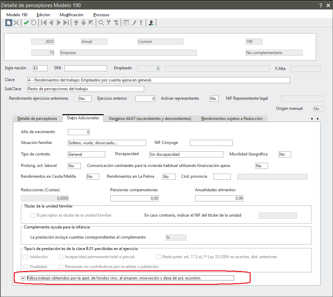Switch to Rendimientos sujetos a Reducción tab

232,119
